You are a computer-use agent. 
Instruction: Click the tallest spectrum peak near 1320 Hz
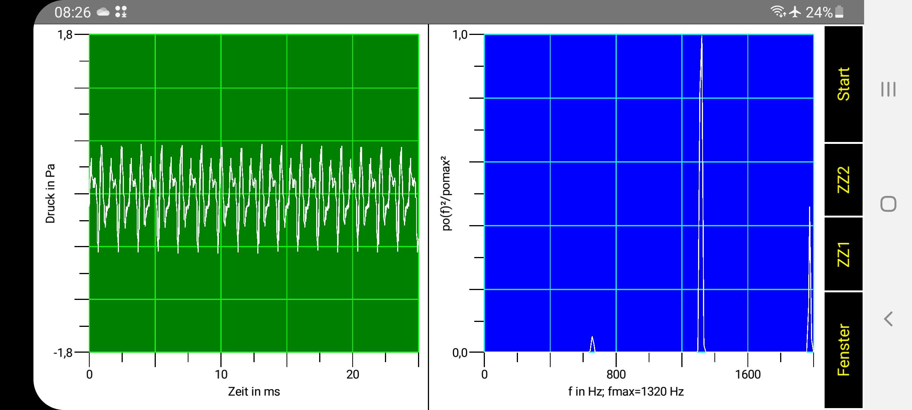click(x=701, y=190)
